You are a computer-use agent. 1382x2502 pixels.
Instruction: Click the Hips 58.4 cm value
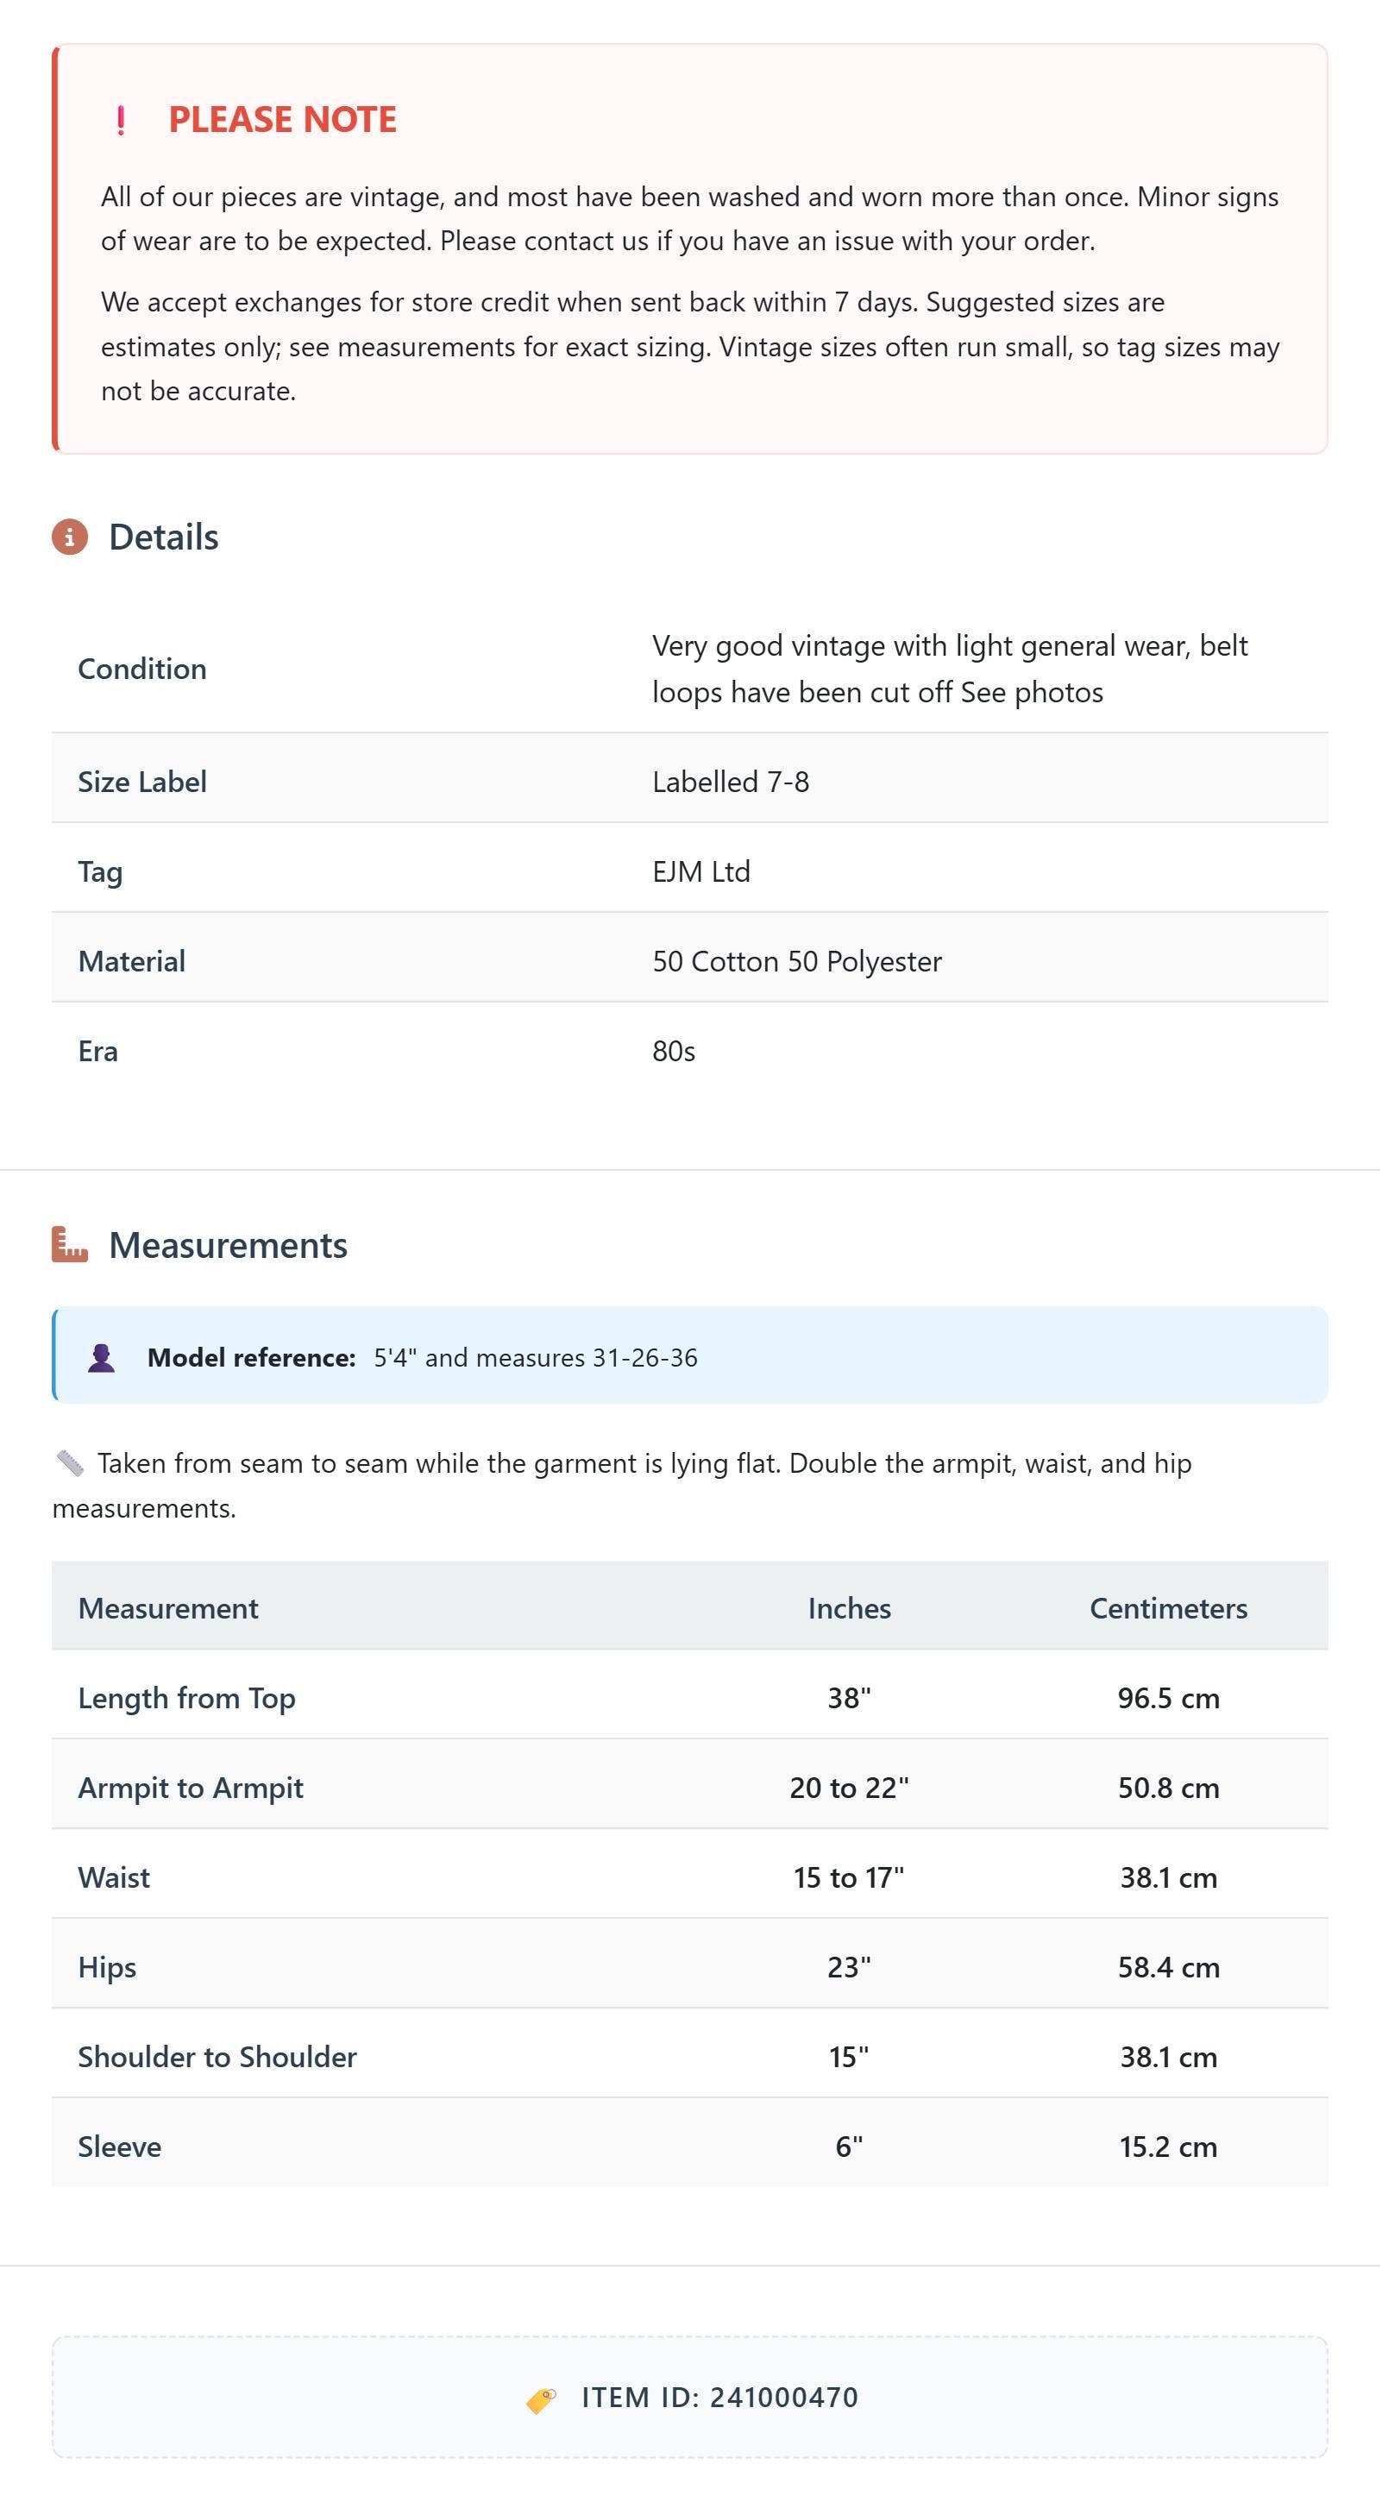(1169, 1967)
